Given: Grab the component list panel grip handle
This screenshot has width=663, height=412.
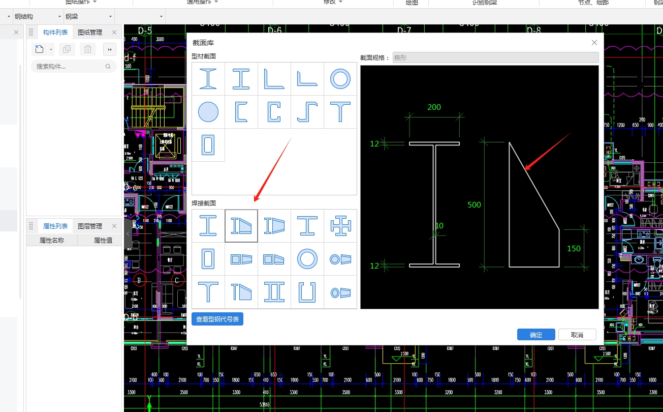Looking at the screenshot, I should (x=31, y=32).
